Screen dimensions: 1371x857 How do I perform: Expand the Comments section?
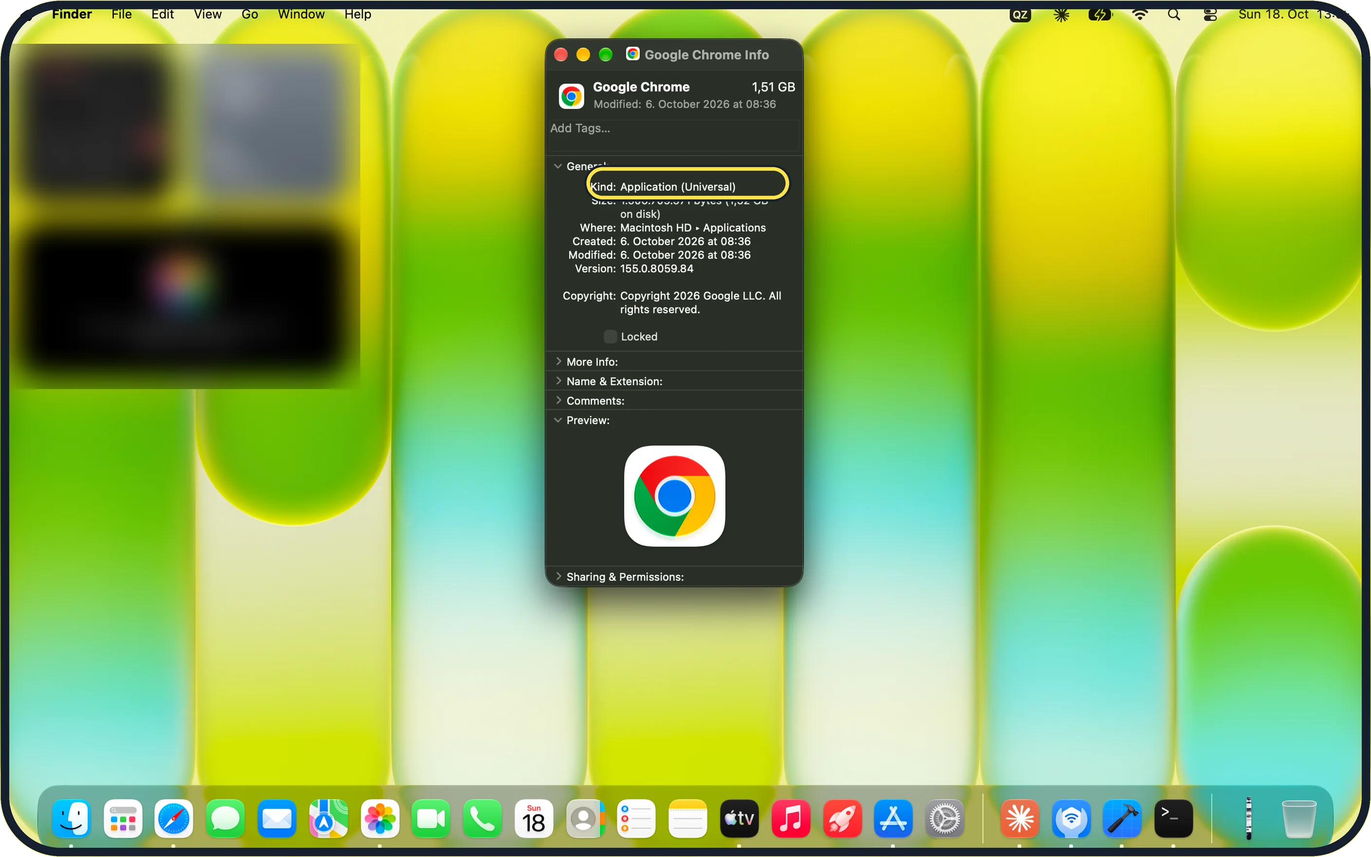click(559, 400)
